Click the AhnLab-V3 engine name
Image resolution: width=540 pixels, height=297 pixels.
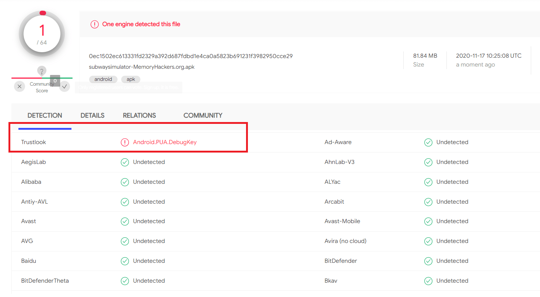[x=340, y=162]
